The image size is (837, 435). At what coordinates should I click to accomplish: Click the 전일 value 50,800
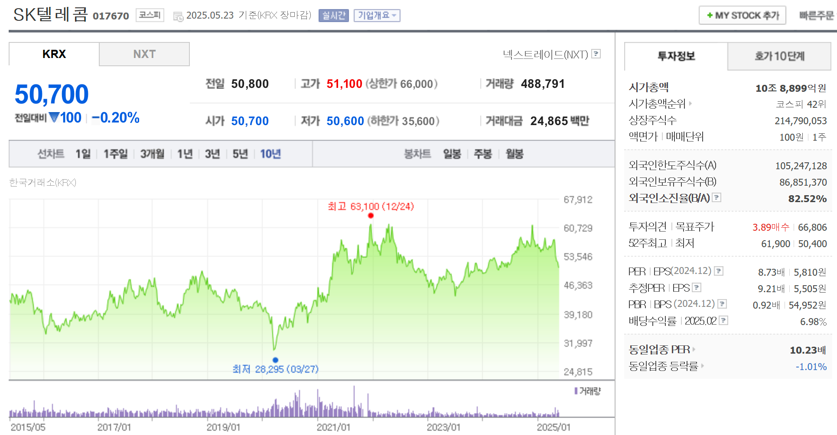[x=250, y=84]
